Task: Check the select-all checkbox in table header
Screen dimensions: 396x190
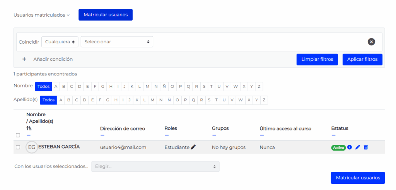Action: coord(18,135)
